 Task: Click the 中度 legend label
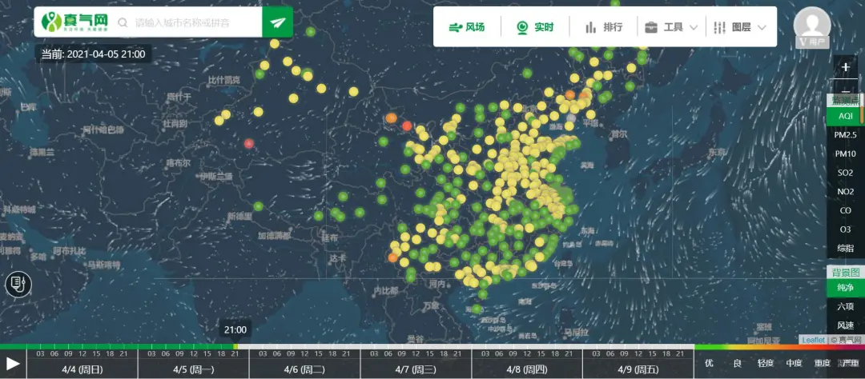click(795, 364)
